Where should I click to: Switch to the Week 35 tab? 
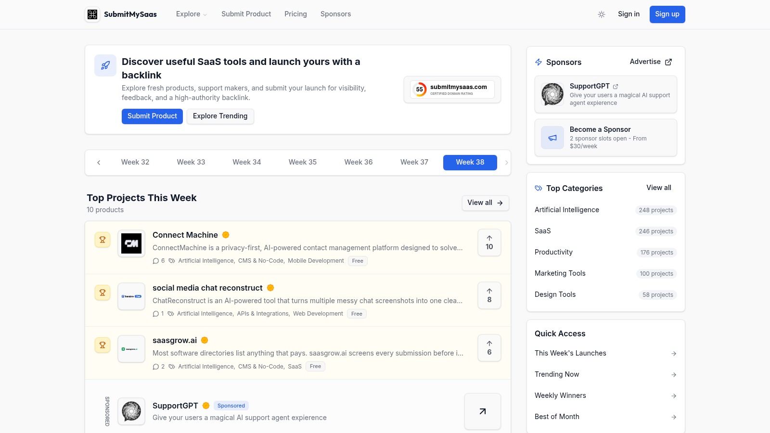(303, 162)
